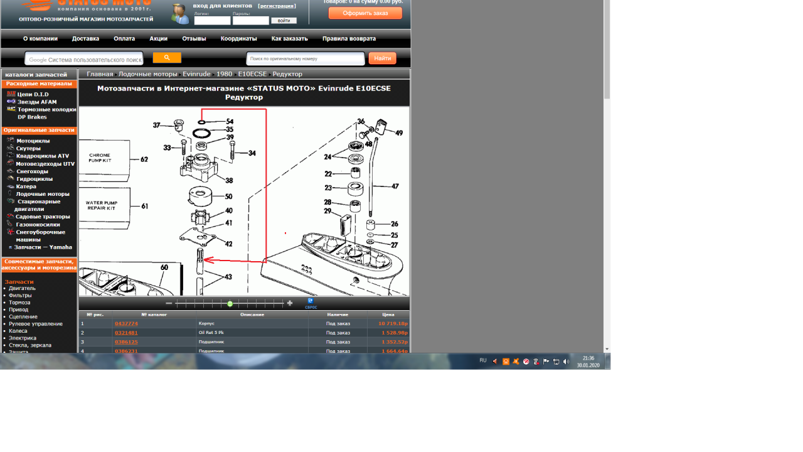The height and width of the screenshot is (452, 803).
Task: Go to Главная in breadcrumb
Action: click(100, 74)
